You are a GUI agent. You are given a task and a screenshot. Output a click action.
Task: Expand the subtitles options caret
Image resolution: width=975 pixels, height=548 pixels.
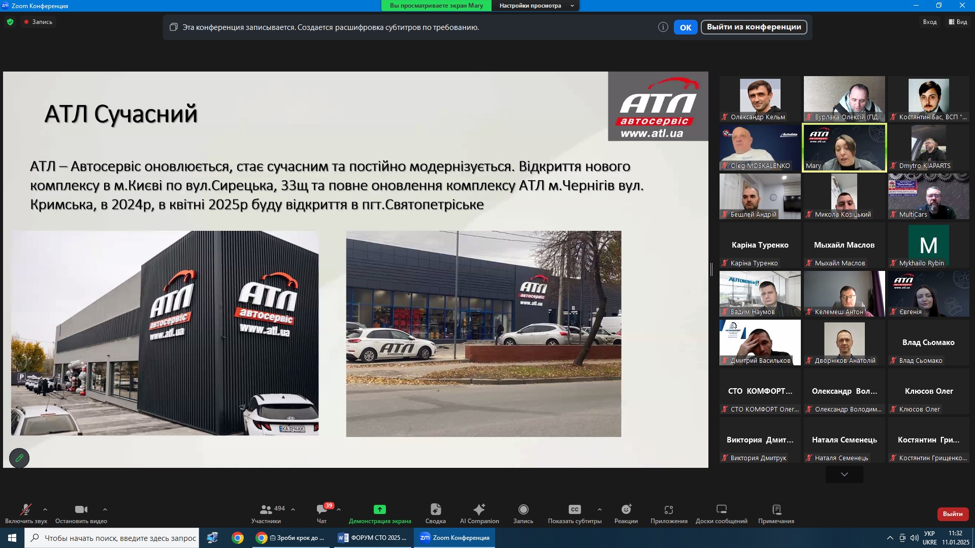tap(600, 509)
